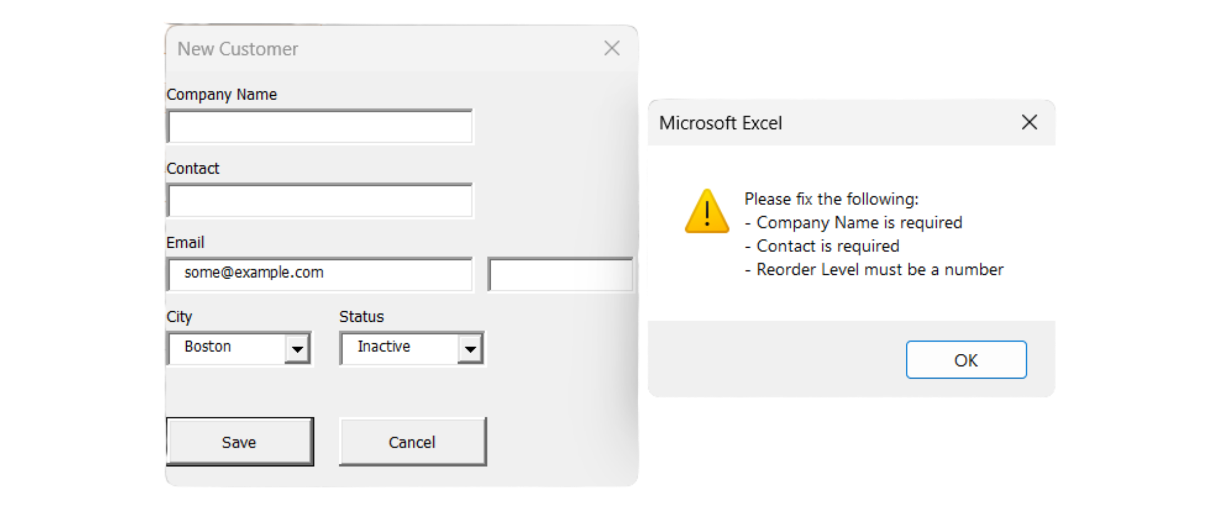This screenshot has height=513, width=1210.
Task: Open the Status dropdown arrow
Action: coord(470,348)
